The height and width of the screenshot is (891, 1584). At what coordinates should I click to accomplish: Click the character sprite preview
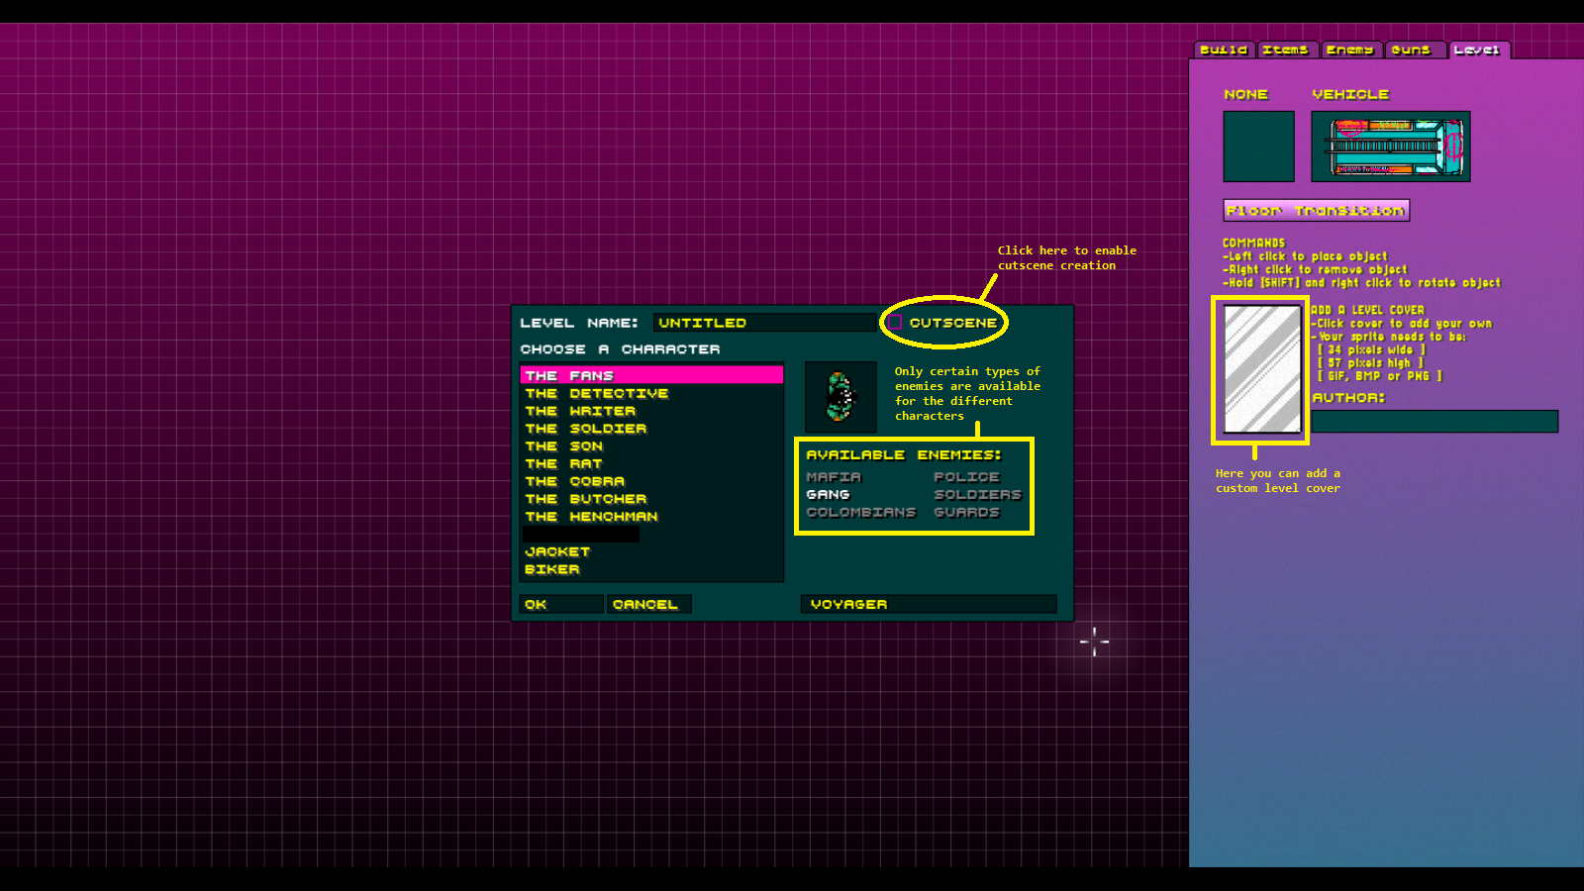(x=841, y=397)
